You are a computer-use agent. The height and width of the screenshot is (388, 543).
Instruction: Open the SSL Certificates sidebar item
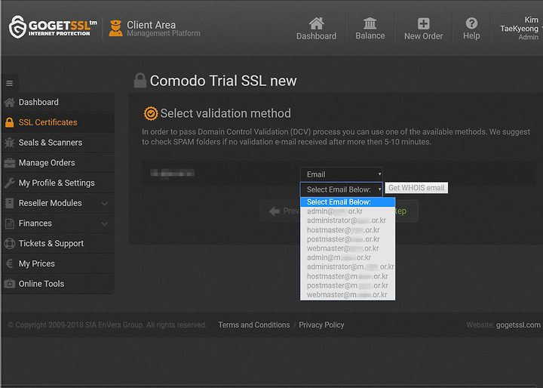coord(58,122)
